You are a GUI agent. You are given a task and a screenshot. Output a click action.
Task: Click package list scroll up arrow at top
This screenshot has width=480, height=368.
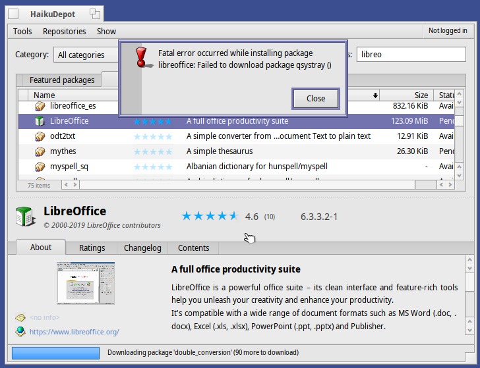459,93
